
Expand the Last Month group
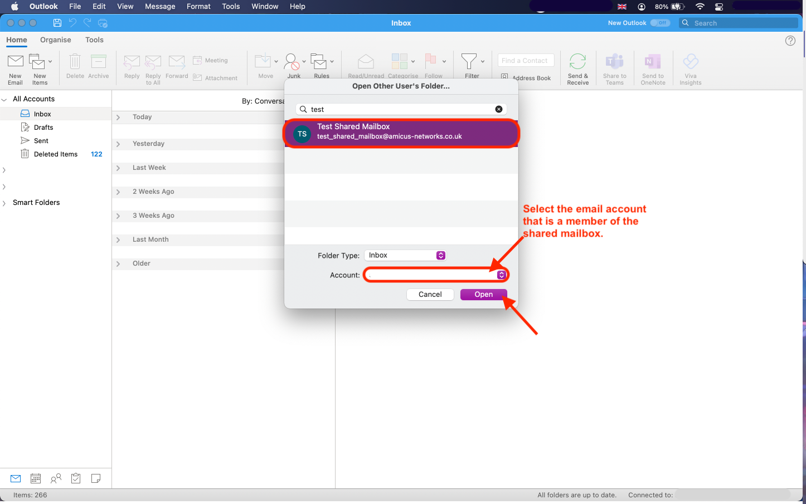tap(118, 239)
